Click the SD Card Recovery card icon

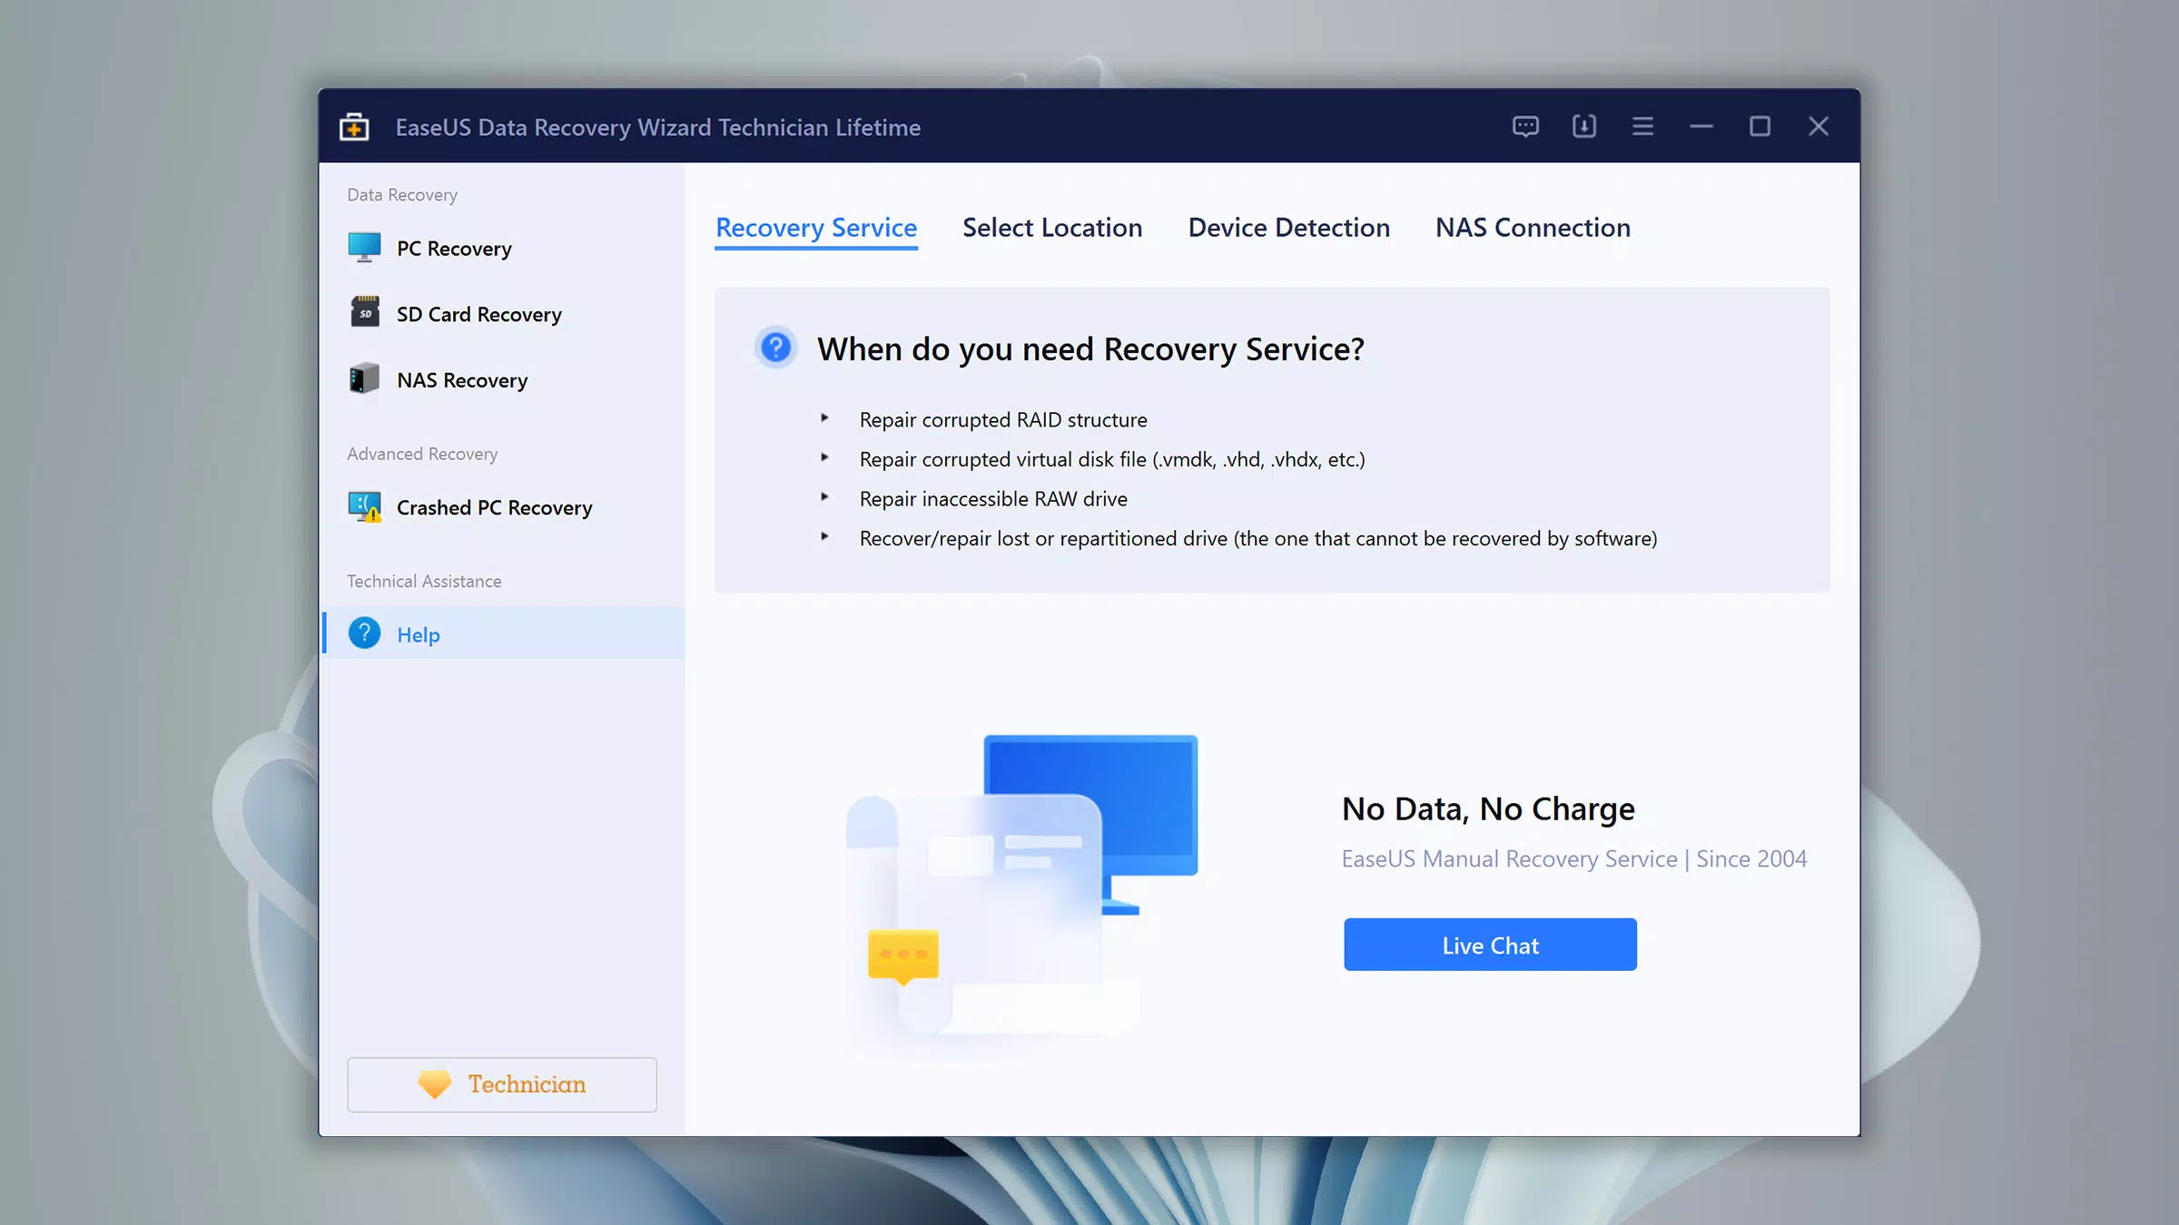click(364, 313)
